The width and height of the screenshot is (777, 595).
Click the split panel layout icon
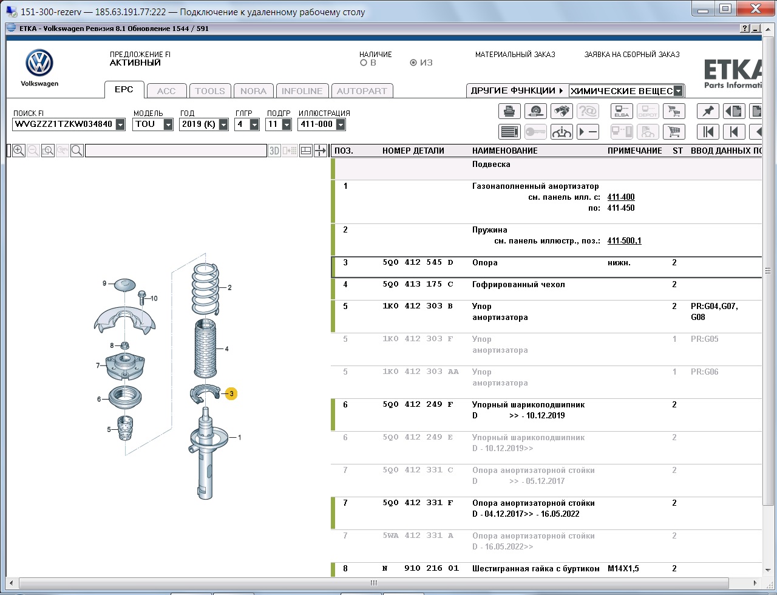[x=307, y=151]
